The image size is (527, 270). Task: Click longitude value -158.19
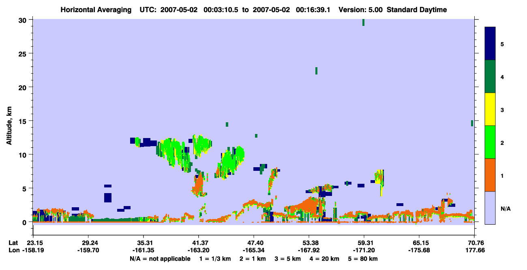coord(33,251)
